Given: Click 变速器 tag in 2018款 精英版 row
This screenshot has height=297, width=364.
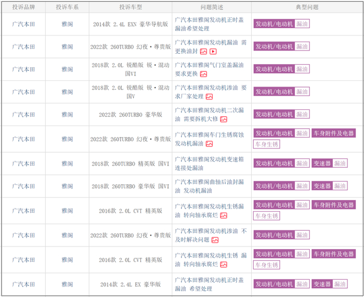Looking at the screenshot, I should (x=322, y=163).
